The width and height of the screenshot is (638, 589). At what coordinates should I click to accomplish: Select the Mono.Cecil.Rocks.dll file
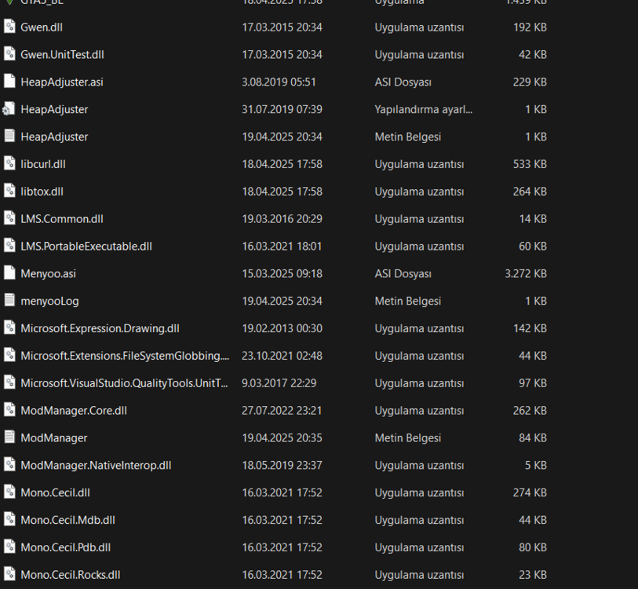point(71,575)
